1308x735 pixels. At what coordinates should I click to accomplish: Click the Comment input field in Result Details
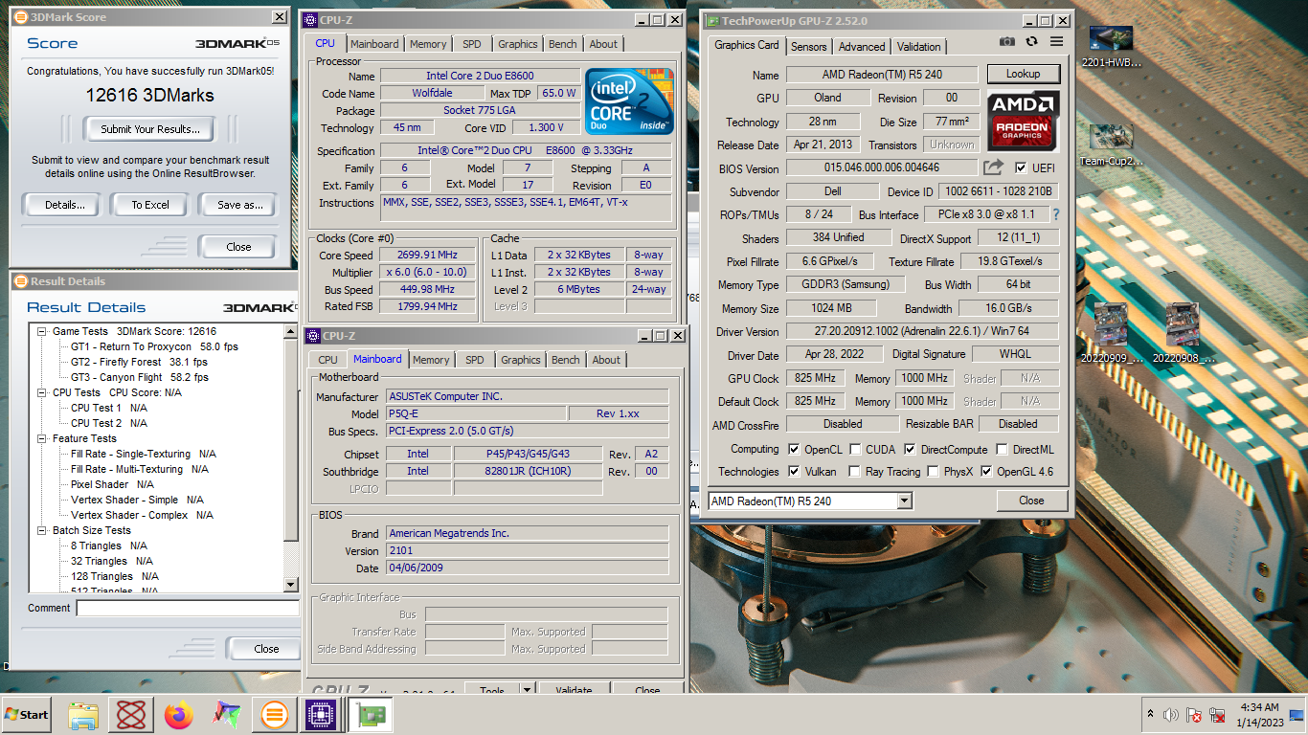pyautogui.click(x=188, y=608)
